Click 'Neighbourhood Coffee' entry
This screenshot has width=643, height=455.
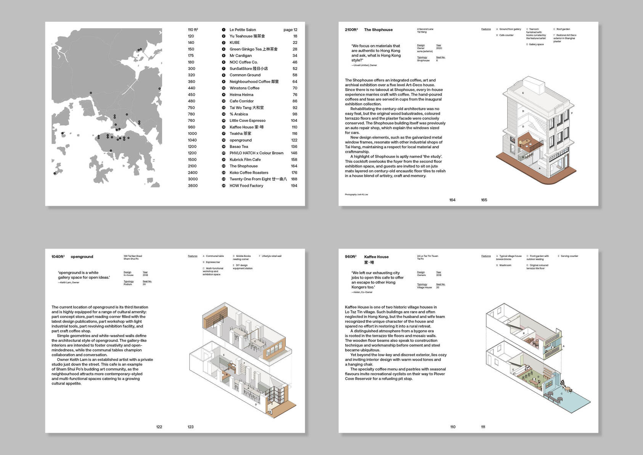[x=254, y=82]
